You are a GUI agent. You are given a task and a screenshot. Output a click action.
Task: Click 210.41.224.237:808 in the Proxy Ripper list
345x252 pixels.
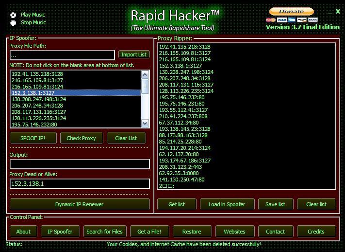pos(183,116)
